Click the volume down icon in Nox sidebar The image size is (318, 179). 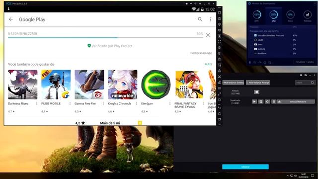coord(220,53)
